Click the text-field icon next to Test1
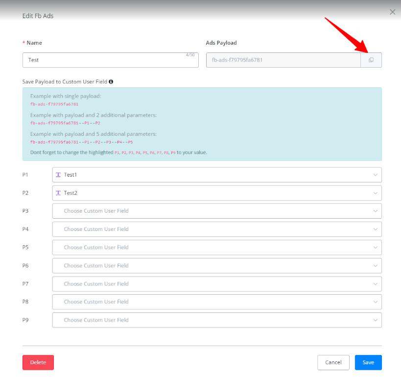Screen dimensions: 401x381 coord(58,175)
